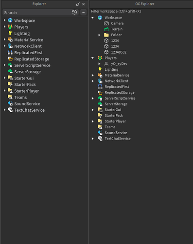Select the 12348532 part in OG Explorer
193x244 pixels.
tap(119, 52)
